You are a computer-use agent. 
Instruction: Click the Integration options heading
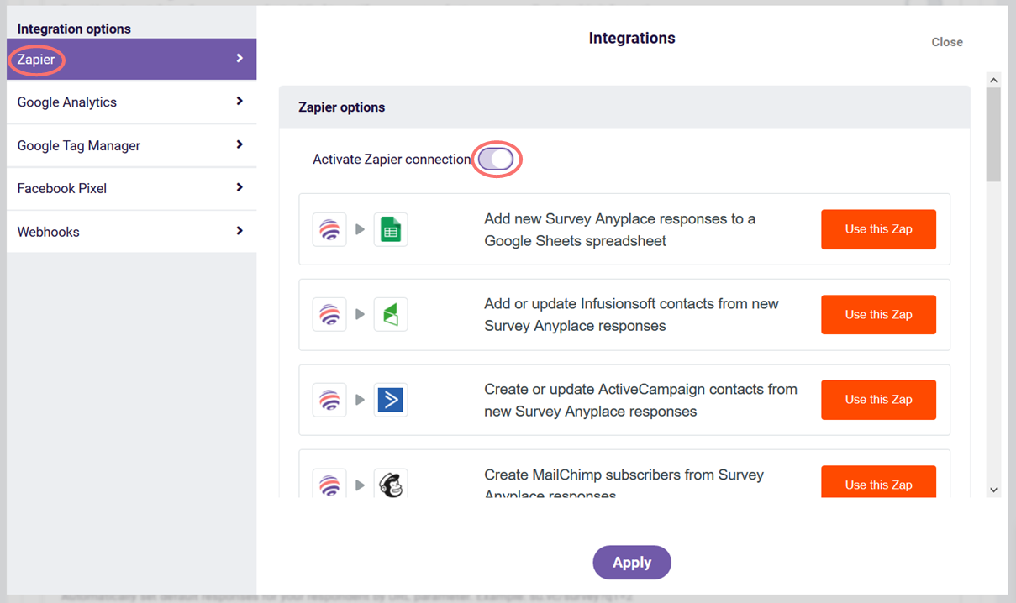[74, 29]
